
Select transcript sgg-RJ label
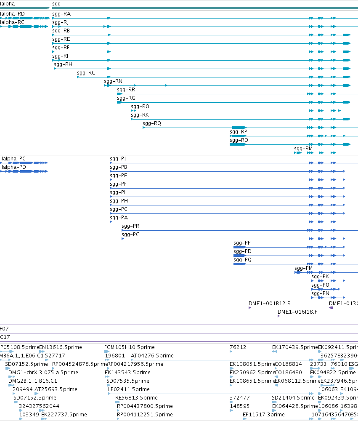(61, 23)
